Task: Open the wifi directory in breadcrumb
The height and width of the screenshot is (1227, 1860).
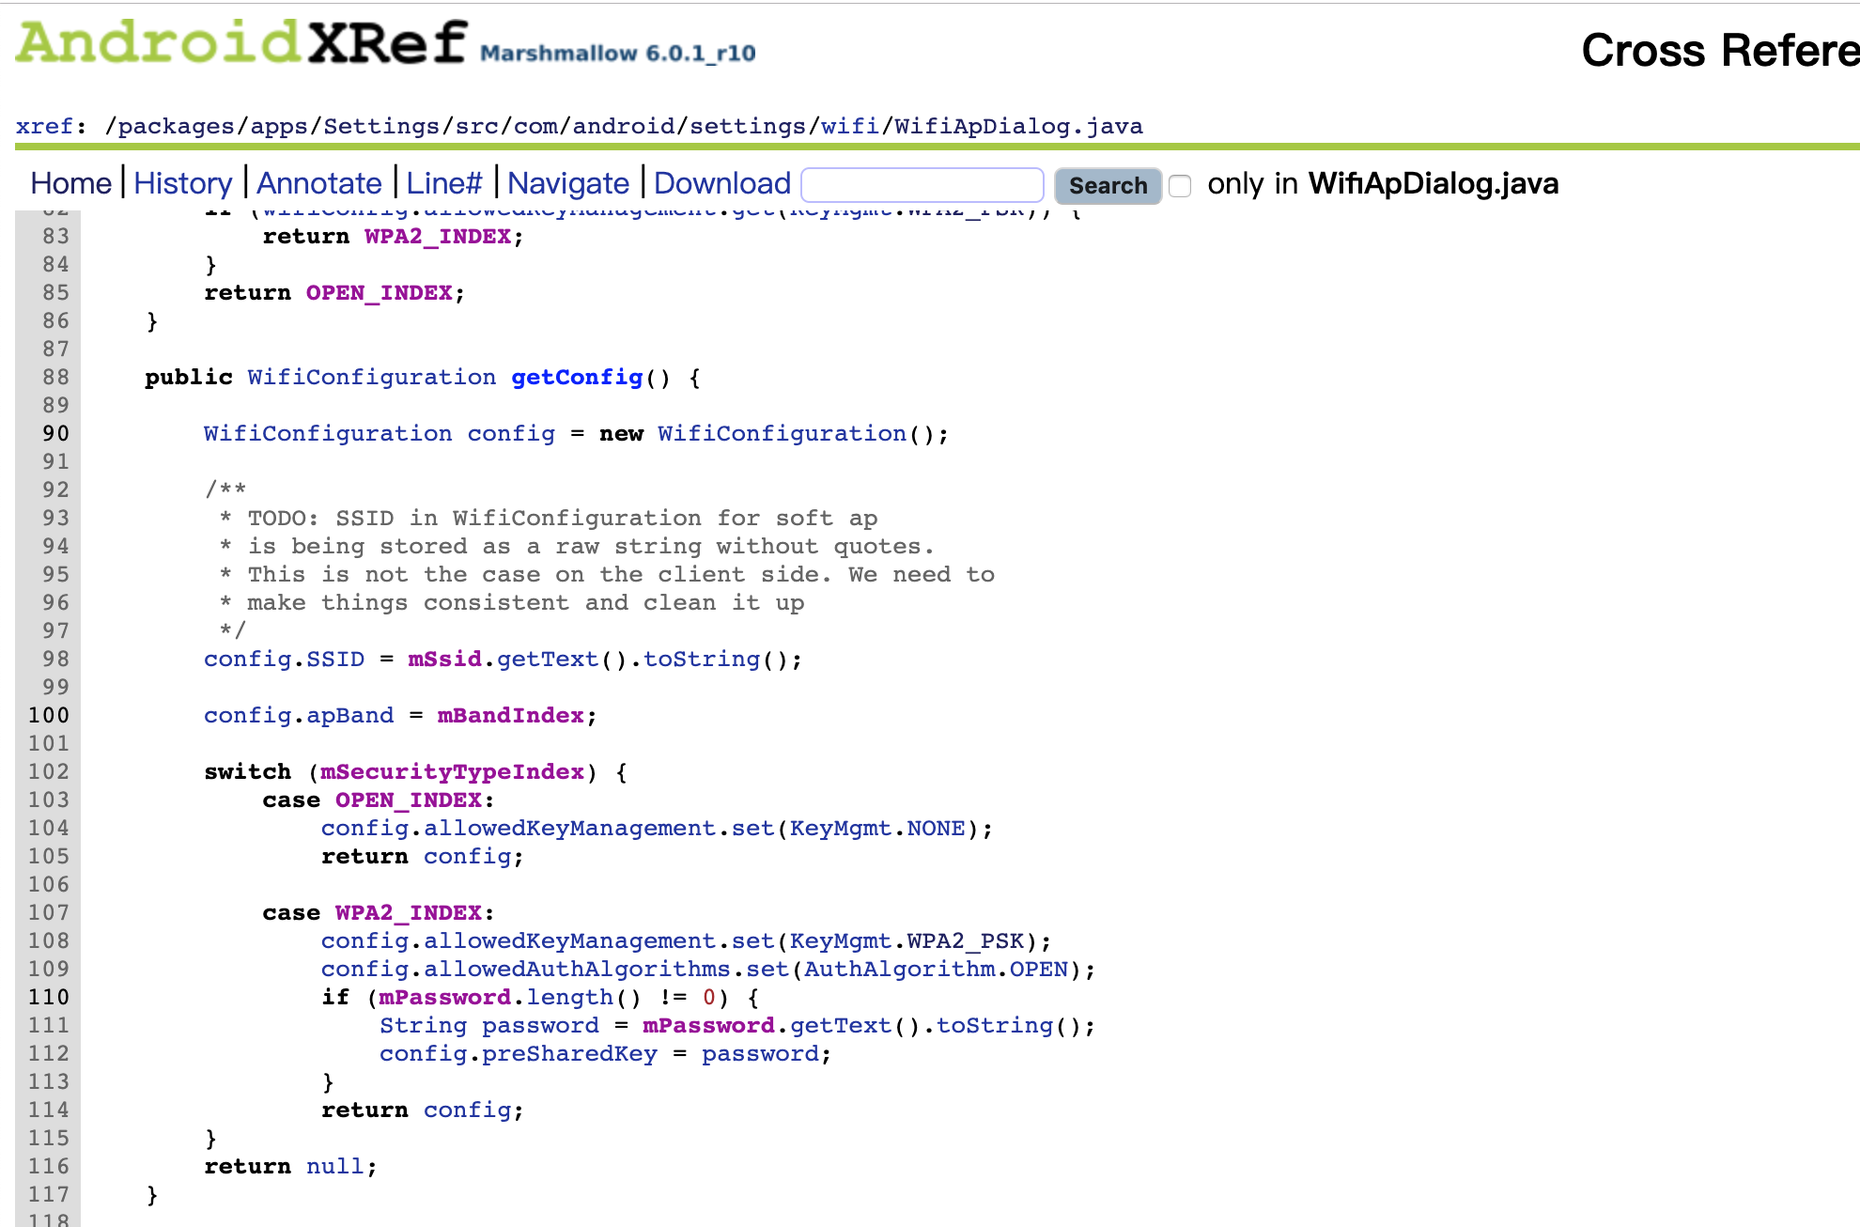Action: click(850, 126)
